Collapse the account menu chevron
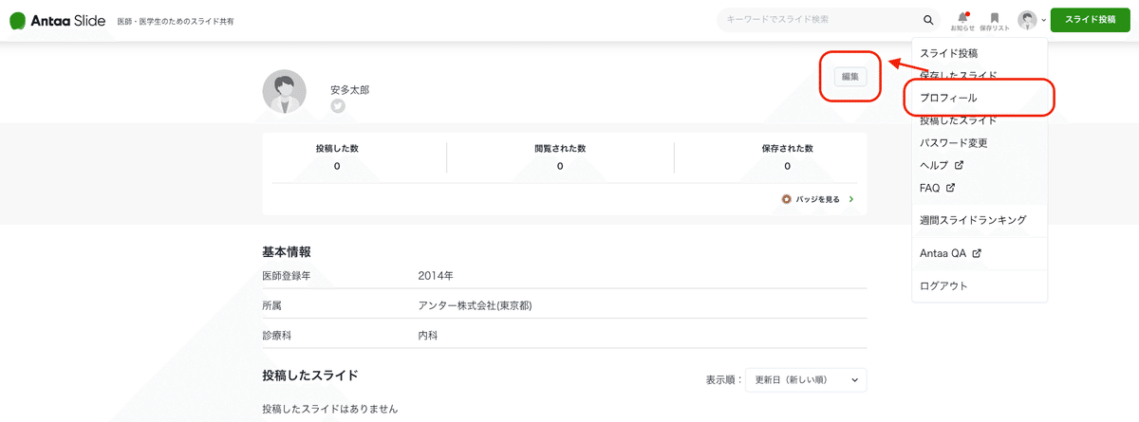The image size is (1139, 422). pos(1043,20)
